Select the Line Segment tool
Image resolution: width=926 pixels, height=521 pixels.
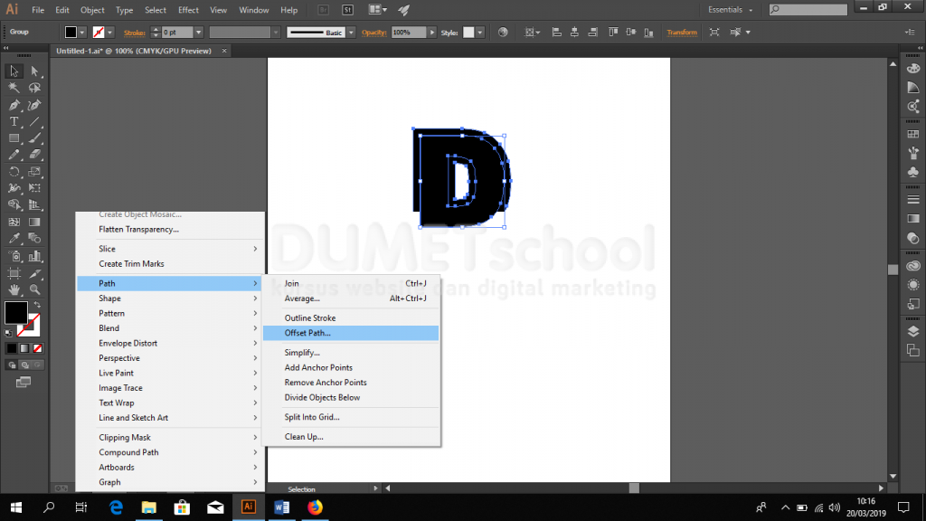35,122
